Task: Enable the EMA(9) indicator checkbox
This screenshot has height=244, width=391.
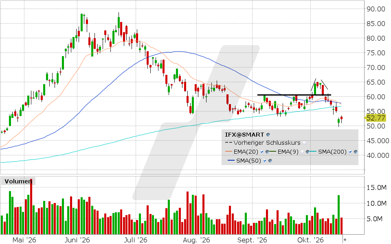Action: 302,152
